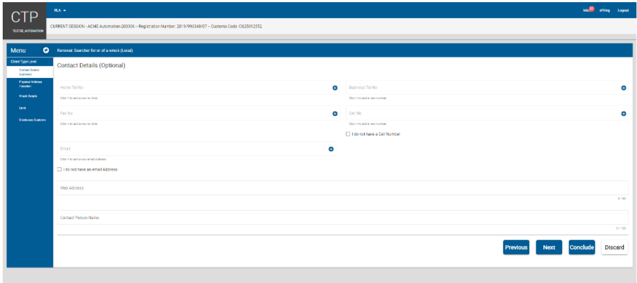637x283 pixels.
Task: Select Client Type Level heading in sidebar
Action: point(24,62)
